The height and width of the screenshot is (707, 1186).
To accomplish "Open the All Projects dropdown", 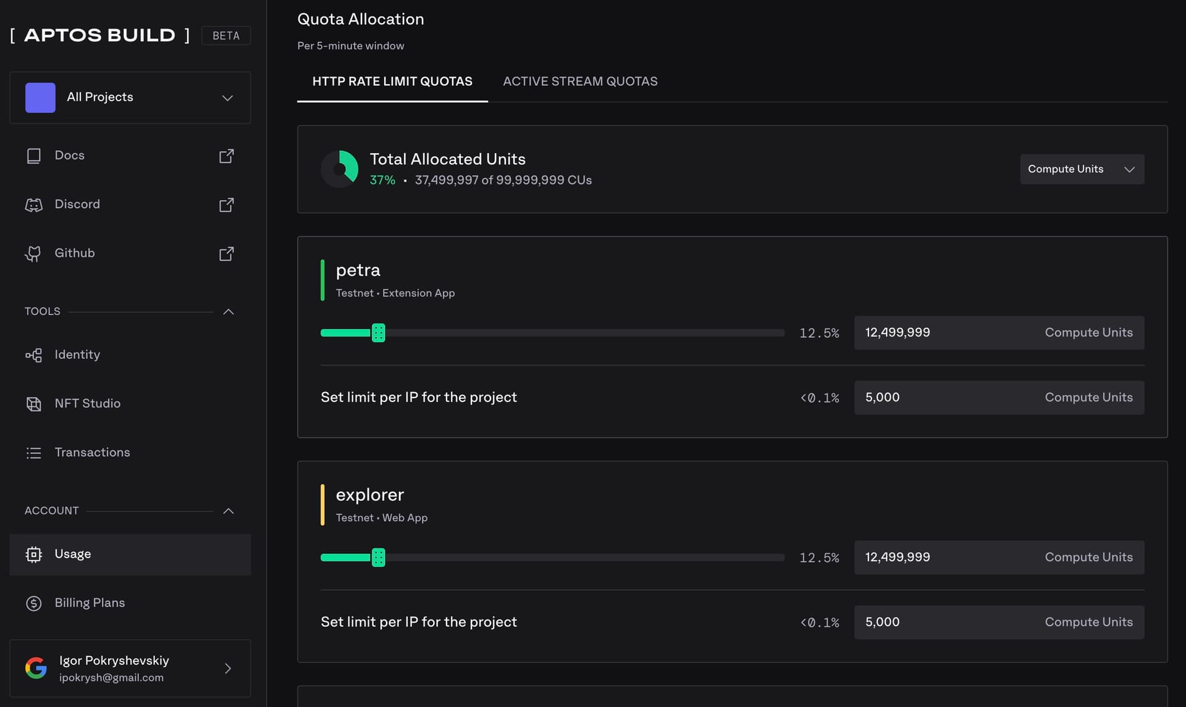I will [x=130, y=98].
